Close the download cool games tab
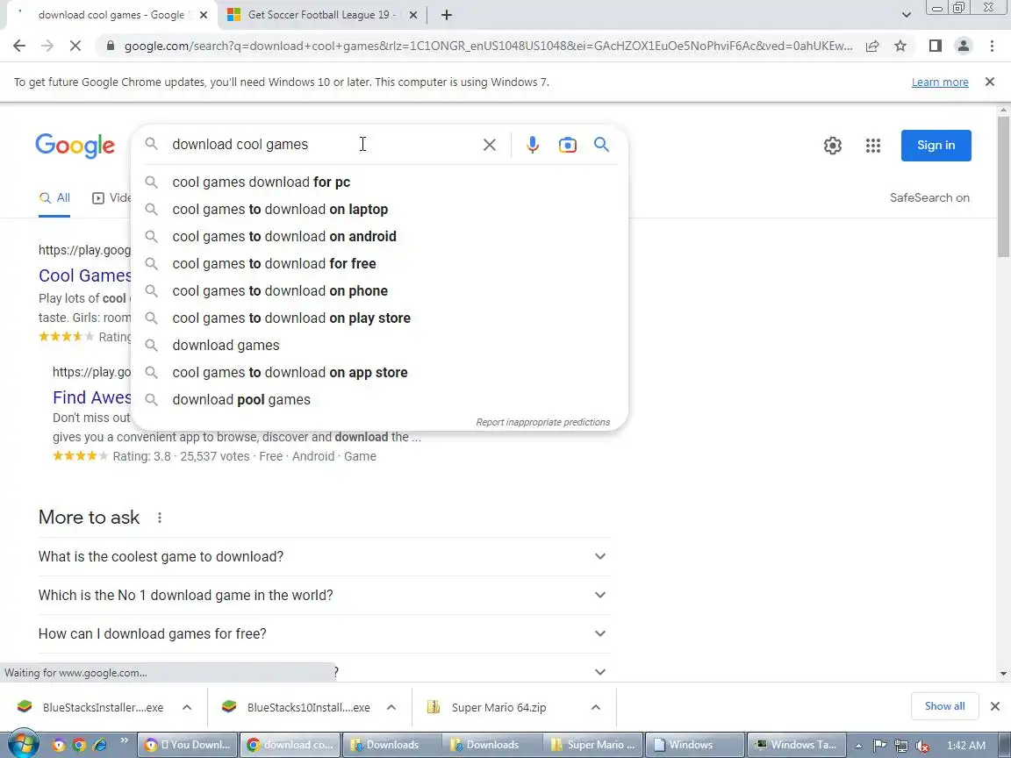The image size is (1011, 758). click(x=204, y=15)
